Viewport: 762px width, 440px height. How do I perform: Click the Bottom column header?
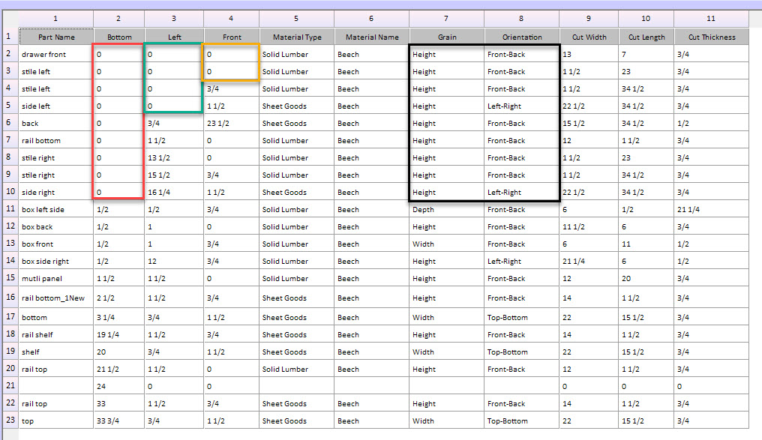coord(119,37)
